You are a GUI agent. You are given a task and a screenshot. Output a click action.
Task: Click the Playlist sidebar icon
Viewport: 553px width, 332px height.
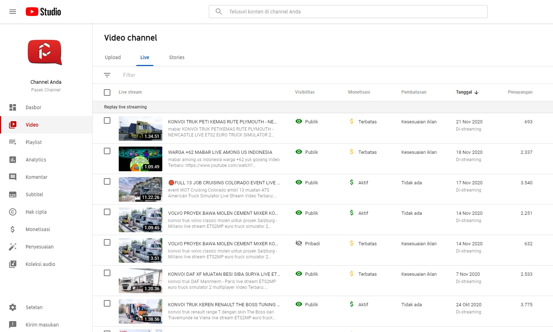click(x=13, y=142)
